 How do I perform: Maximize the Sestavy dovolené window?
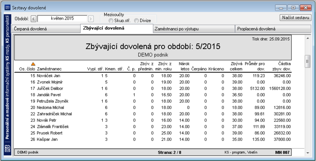click(293, 8)
